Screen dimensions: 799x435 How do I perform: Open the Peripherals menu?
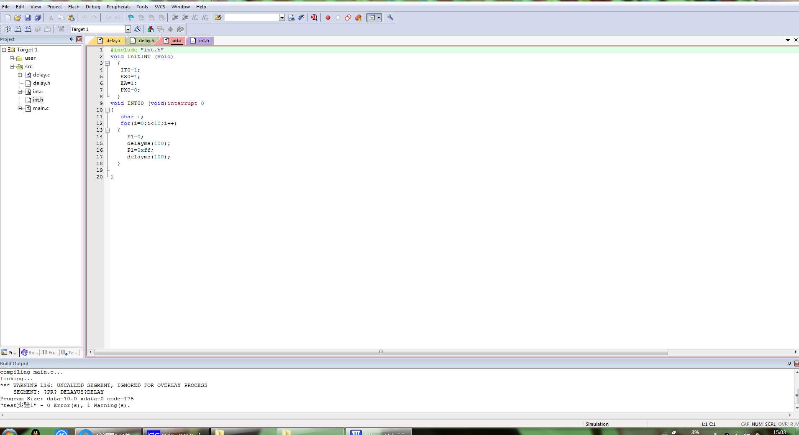[x=118, y=7]
